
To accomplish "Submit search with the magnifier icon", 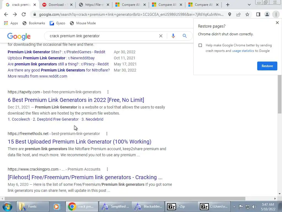I will pos(185,36).
